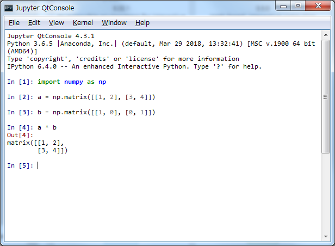Close the Jupyter QtConsole window
335x246 pixels.
coord(318,6)
